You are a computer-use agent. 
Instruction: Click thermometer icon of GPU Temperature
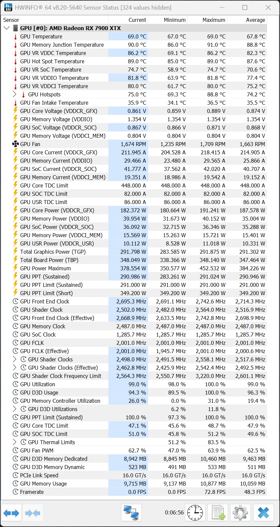coord(15,36)
